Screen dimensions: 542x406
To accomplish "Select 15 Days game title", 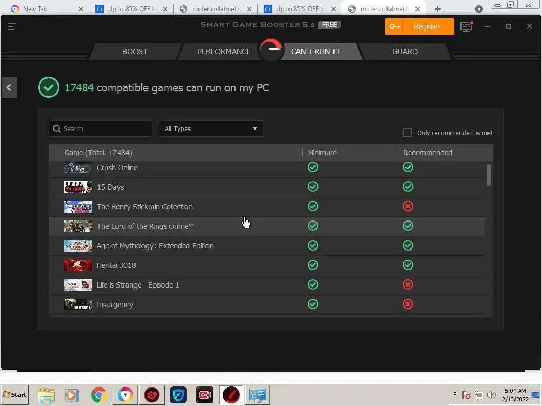I will pos(110,188).
